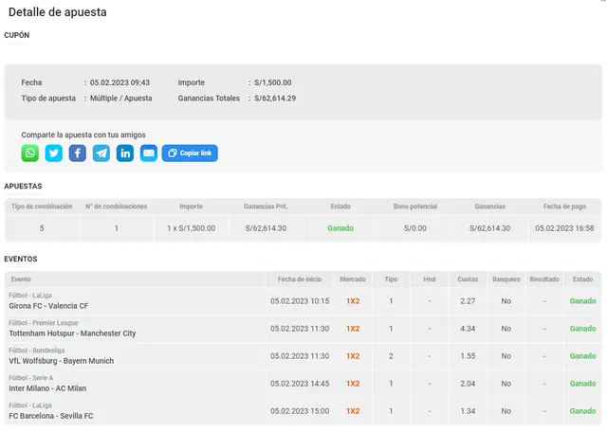The image size is (607, 432).
Task: Click the Fútbol - Bundesliga label
Action: (x=37, y=351)
